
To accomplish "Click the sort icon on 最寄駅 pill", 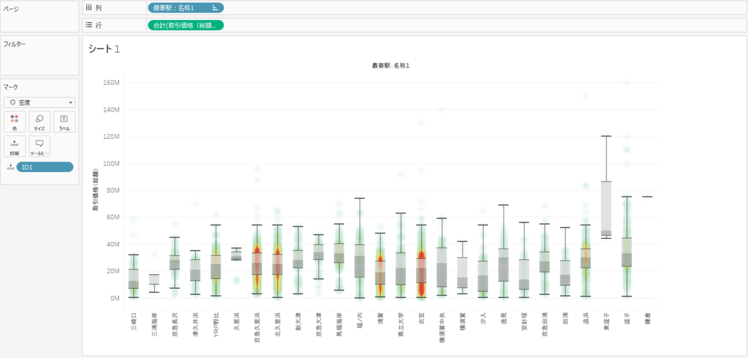I will pyautogui.click(x=215, y=8).
